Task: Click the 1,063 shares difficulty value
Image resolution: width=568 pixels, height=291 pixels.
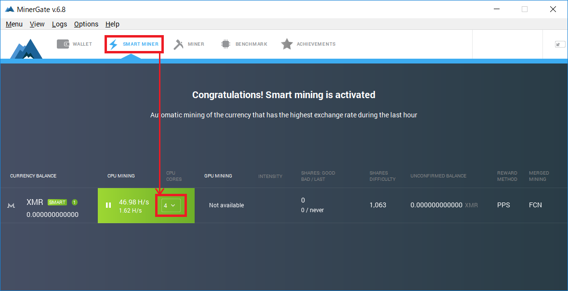Action: [x=378, y=205]
